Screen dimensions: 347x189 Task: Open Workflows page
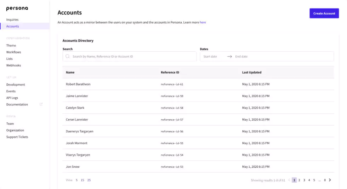[13, 52]
